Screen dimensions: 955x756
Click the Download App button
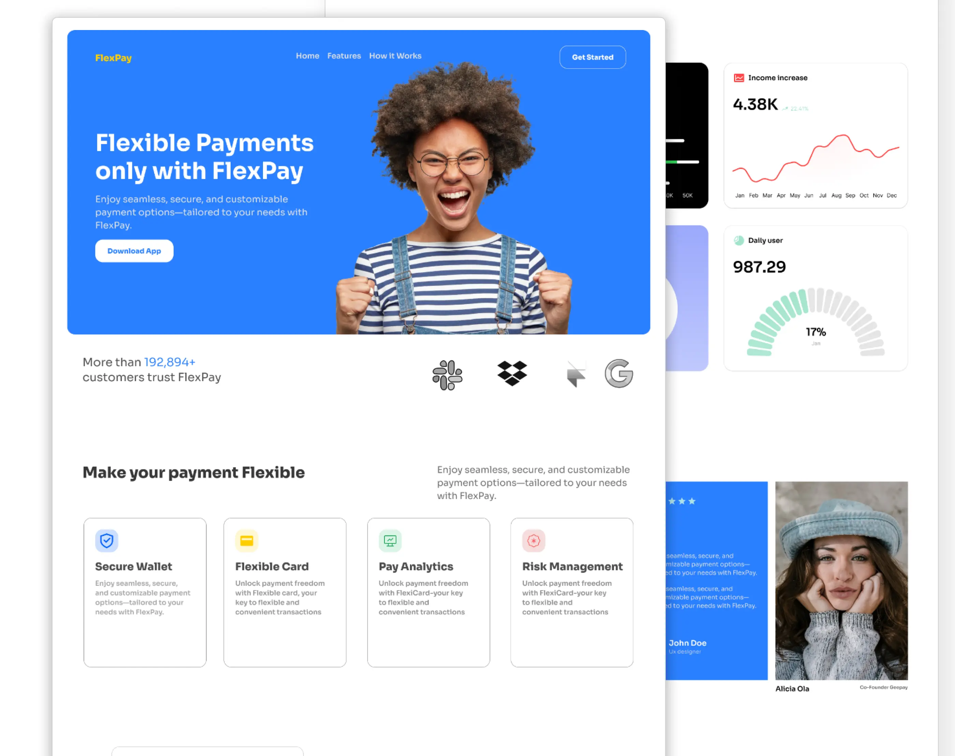pos(134,250)
